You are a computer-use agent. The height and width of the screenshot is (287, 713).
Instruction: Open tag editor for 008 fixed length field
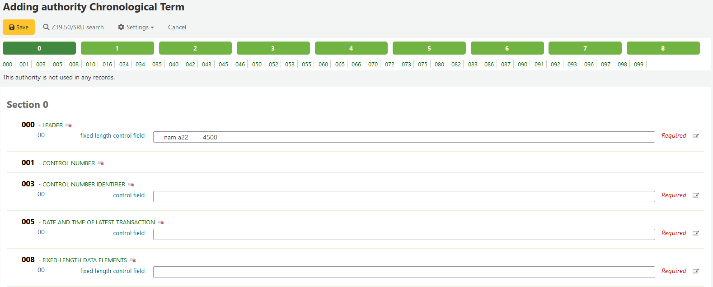[696, 271]
